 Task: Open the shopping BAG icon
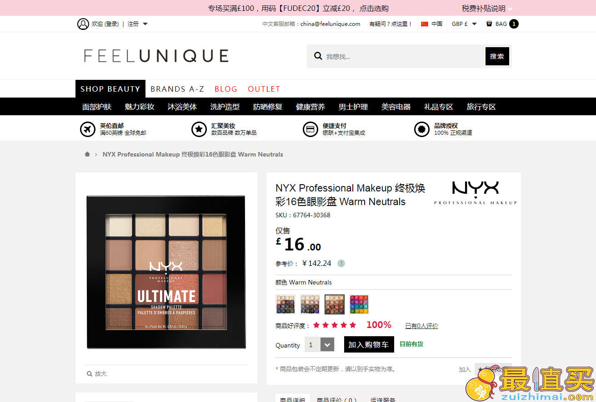(x=489, y=24)
